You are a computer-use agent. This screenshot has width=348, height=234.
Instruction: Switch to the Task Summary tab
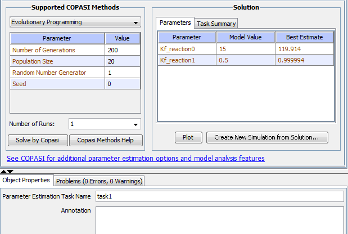point(216,24)
